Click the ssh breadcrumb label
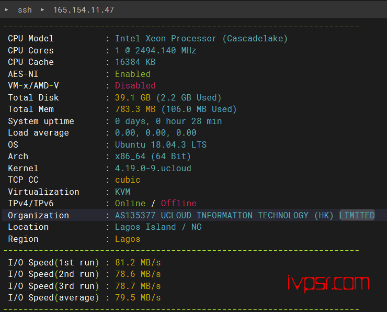 click(25, 10)
